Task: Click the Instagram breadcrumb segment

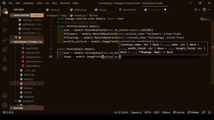Action: point(52,16)
